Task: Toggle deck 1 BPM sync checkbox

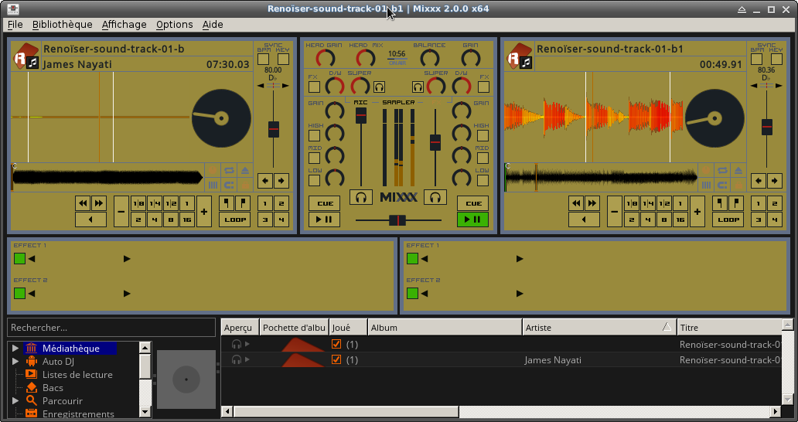Action: click(263, 59)
